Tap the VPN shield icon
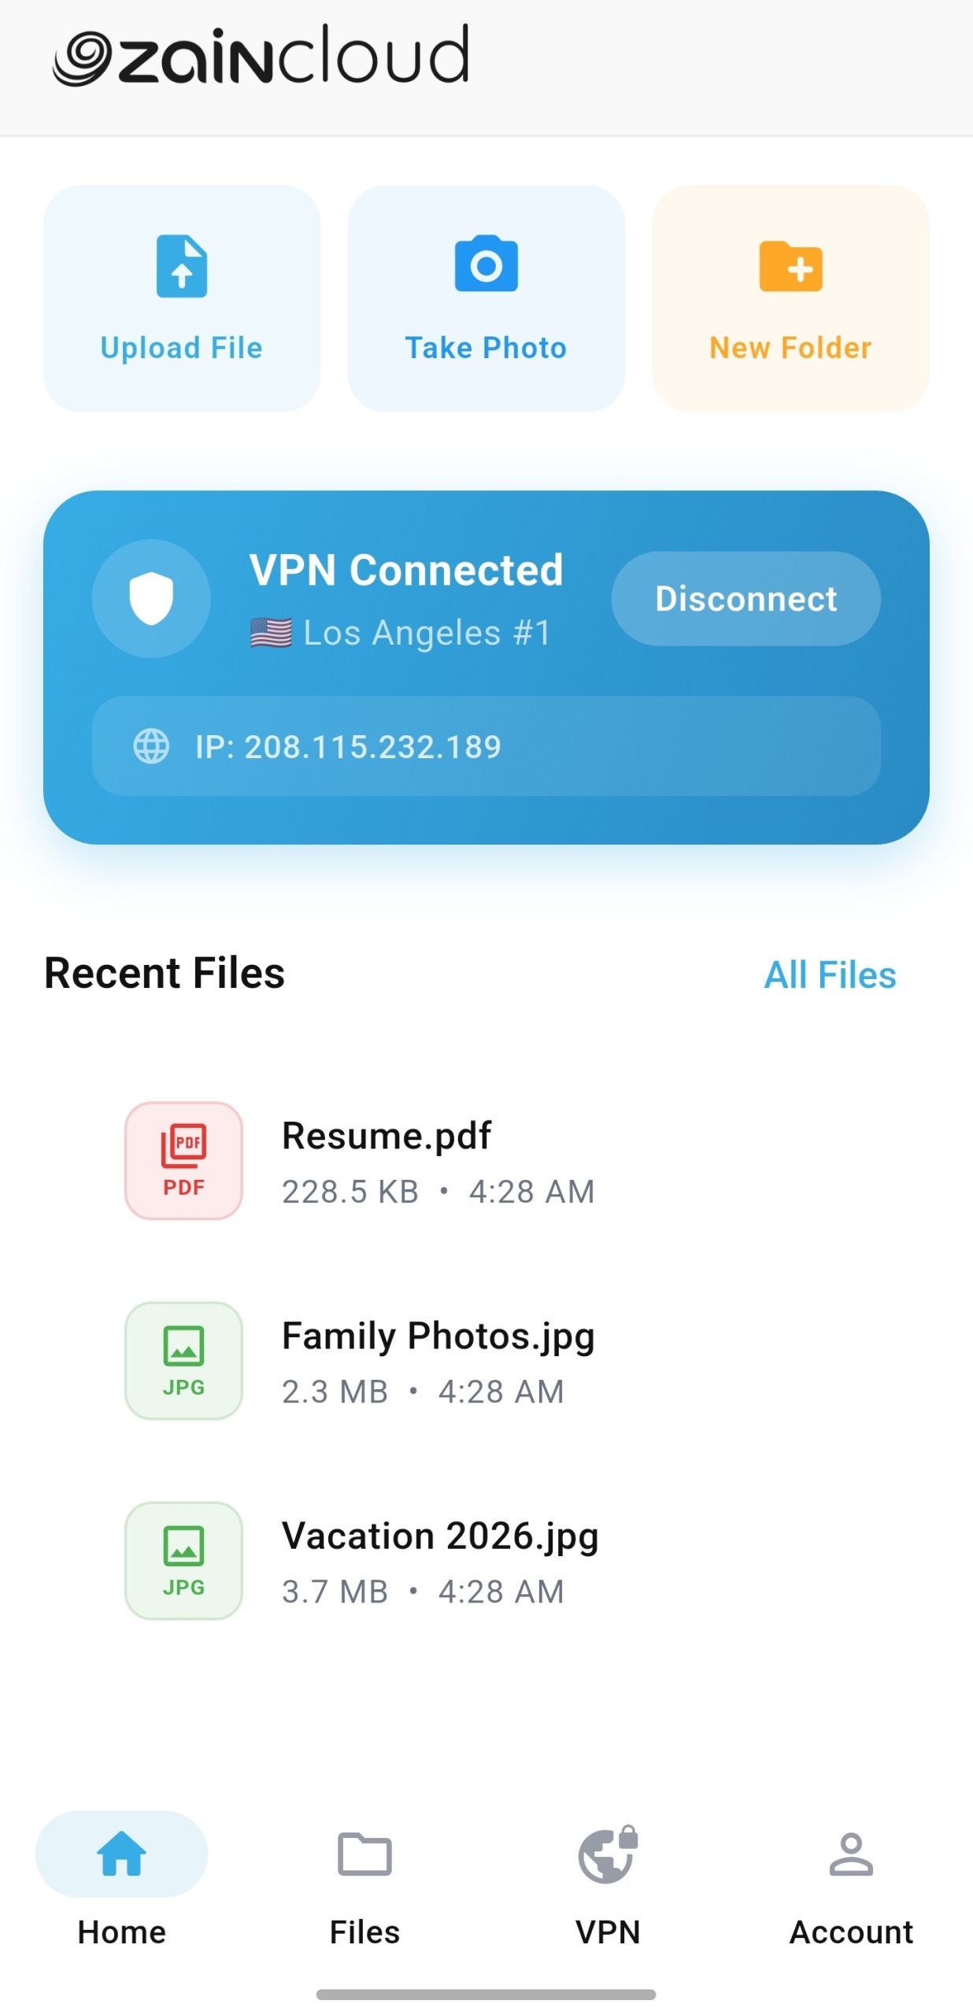This screenshot has height=2015, width=973. coord(151,598)
